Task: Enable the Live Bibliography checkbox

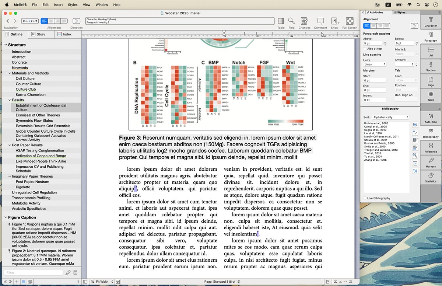Action: pos(365,198)
